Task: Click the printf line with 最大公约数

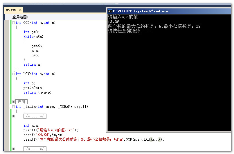Action: tap(94, 139)
